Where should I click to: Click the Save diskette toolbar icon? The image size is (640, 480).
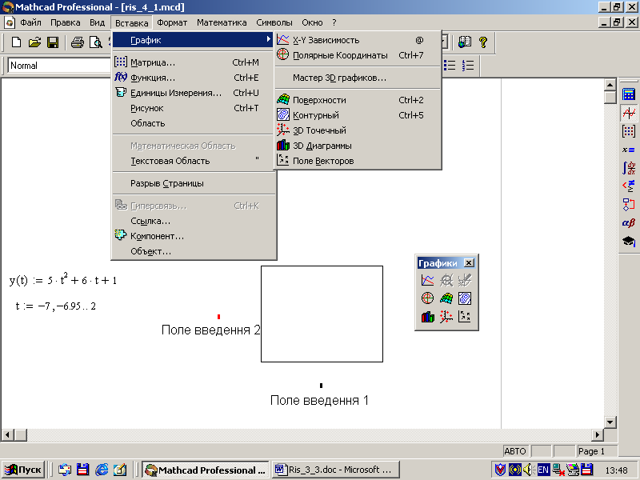point(53,42)
